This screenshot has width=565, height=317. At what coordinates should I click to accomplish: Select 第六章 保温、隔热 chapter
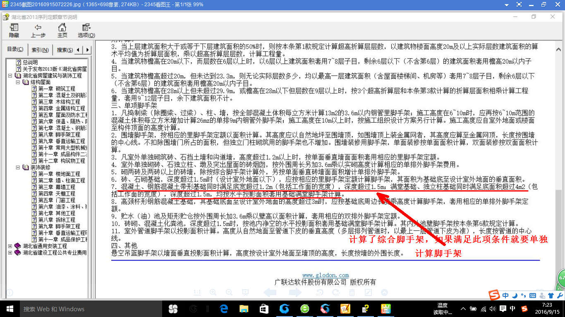[x=62, y=122]
